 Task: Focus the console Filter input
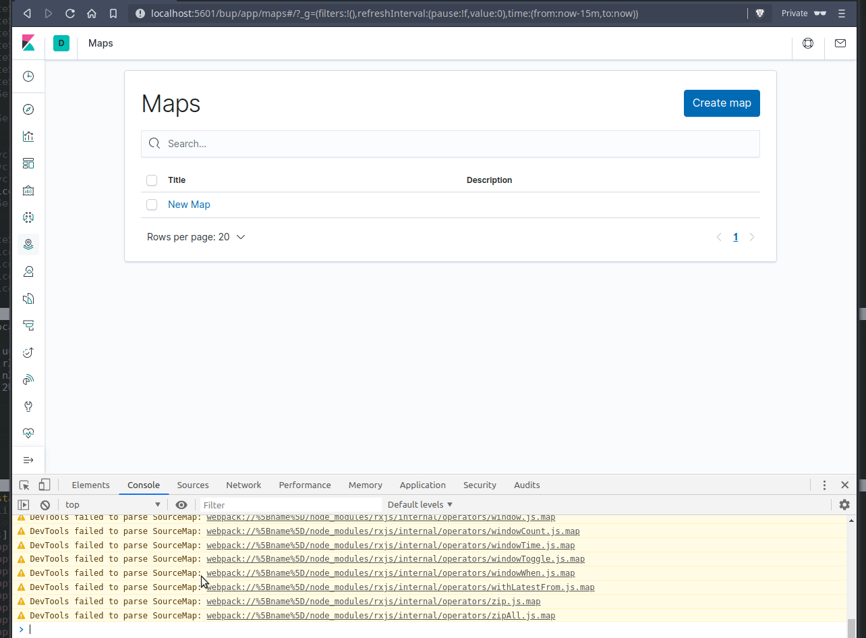point(291,505)
